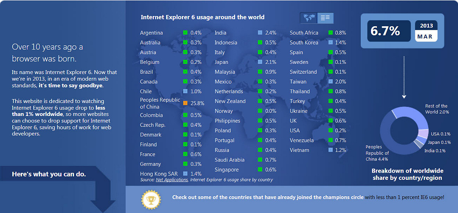Viewport: 458px width, 213px height.
Task: Select the Czech Rep. country name
Action: (x=153, y=125)
